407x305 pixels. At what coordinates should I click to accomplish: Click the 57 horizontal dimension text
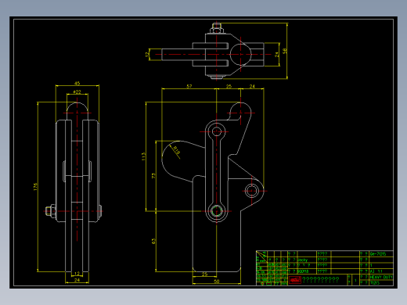[x=189, y=86]
